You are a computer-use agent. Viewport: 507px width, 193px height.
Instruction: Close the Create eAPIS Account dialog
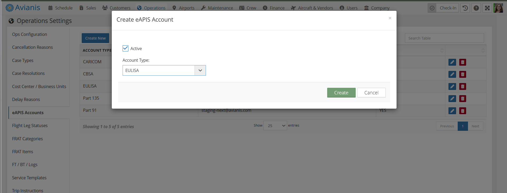390,18
